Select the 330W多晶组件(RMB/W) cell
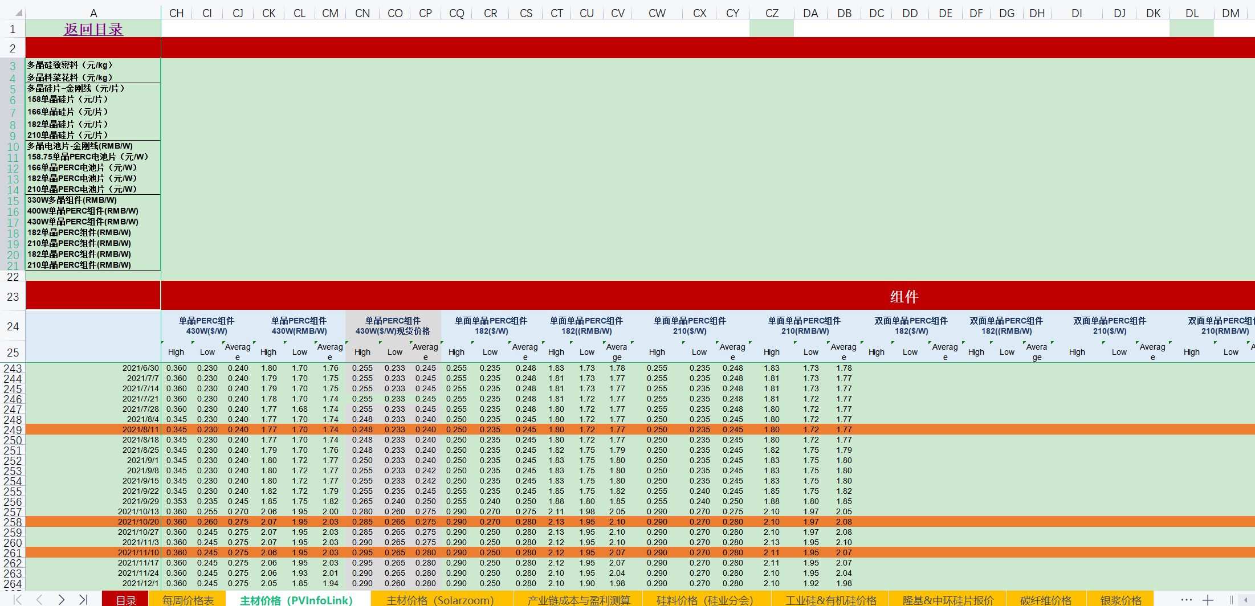 93,200
